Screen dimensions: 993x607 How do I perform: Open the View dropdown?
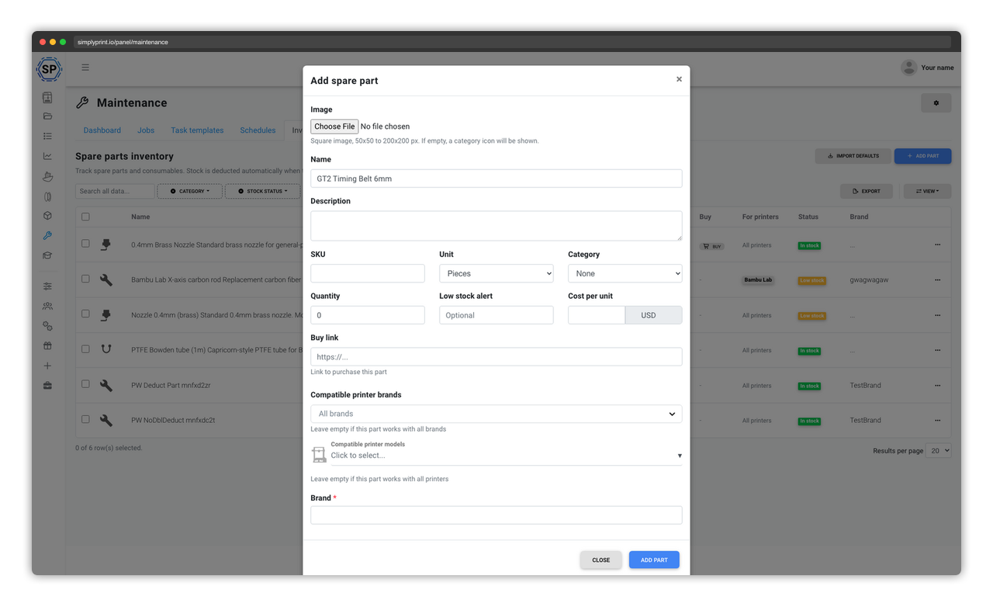[x=927, y=191]
